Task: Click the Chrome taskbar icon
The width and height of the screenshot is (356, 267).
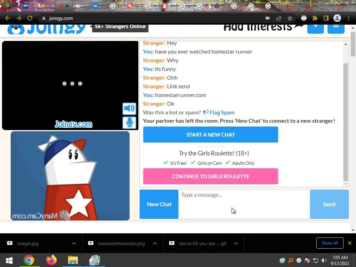Action: coord(29,260)
